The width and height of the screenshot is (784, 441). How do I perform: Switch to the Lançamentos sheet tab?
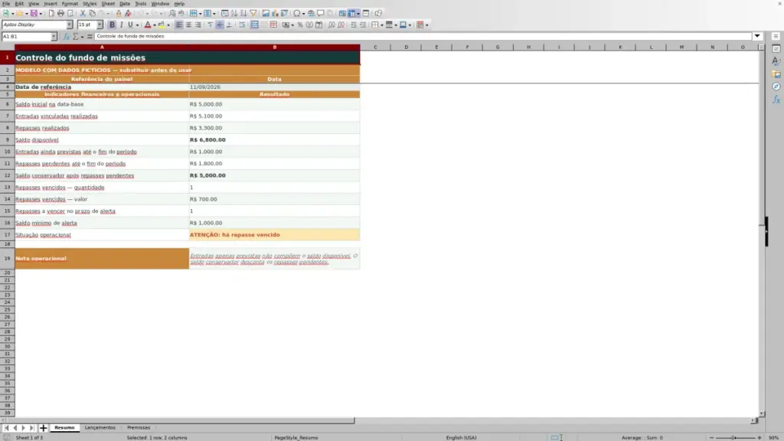point(100,427)
